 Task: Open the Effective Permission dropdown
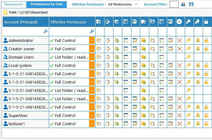123,4
